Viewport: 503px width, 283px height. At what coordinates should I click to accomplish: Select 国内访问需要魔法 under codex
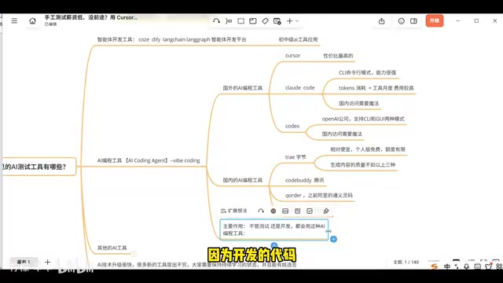[342, 134]
